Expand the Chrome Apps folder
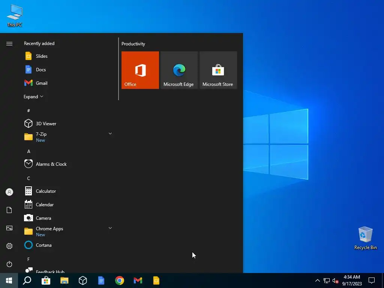Screen dimensions: 384x288 point(69,231)
